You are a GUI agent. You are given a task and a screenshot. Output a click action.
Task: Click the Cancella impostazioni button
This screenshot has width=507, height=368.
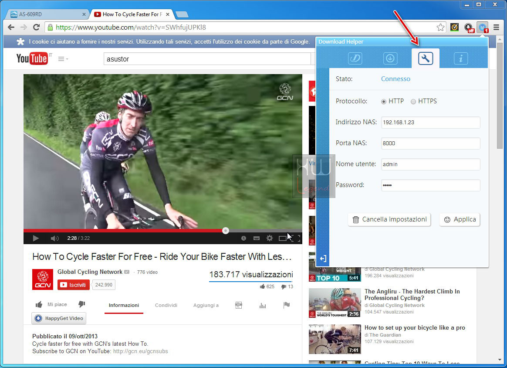point(389,219)
